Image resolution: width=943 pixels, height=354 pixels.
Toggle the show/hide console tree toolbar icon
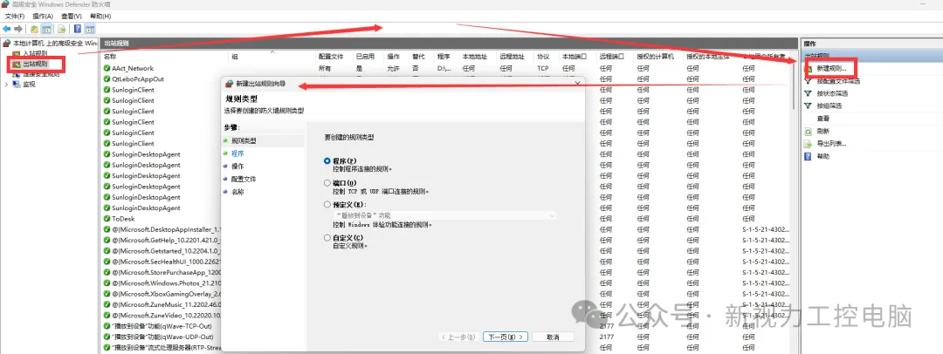tap(45, 29)
